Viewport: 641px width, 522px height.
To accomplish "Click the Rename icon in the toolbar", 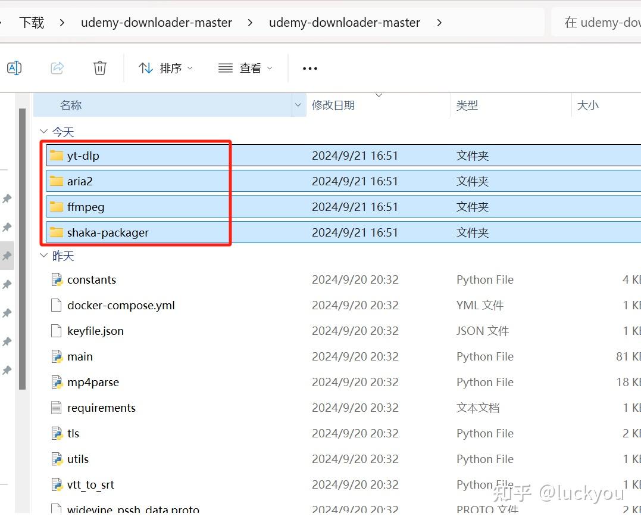I will click(x=14, y=67).
